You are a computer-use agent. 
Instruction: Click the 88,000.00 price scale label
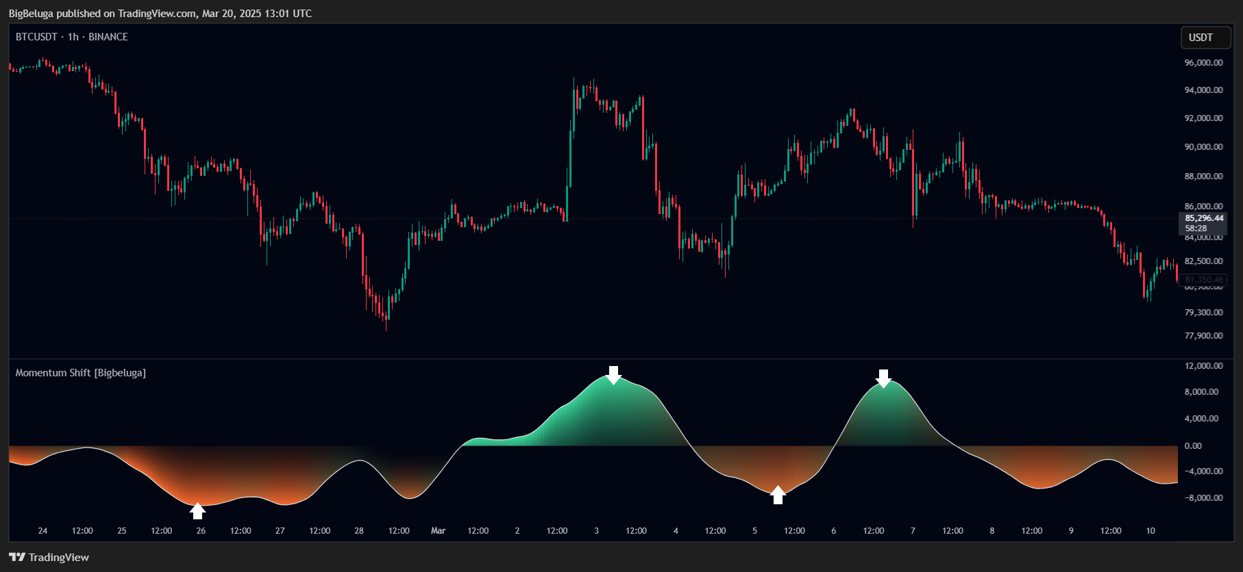1204,177
